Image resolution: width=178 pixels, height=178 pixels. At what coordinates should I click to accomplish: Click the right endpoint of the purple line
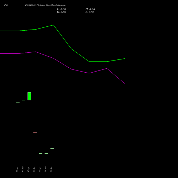coord(125,83)
